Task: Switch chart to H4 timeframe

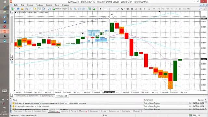Action: [x=176, y=9]
